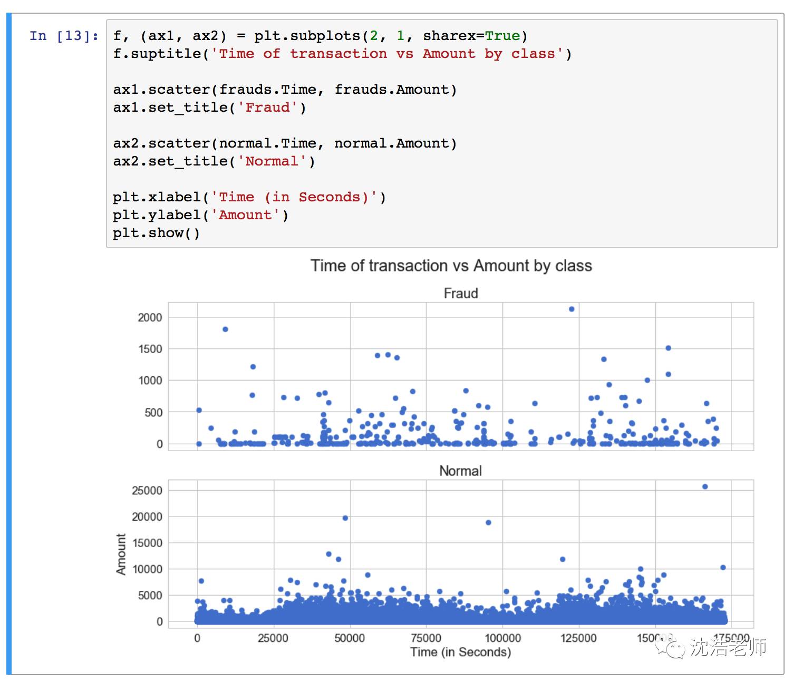
Task: Click the WeChat logo in the watermark
Action: pyautogui.click(x=668, y=647)
